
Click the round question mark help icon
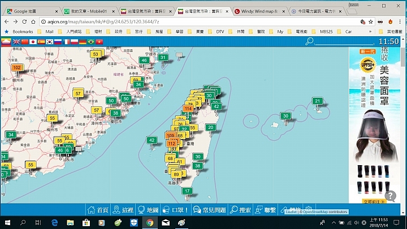[390, 196]
